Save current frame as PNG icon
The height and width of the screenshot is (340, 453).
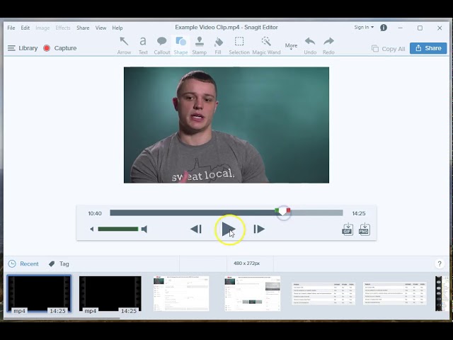click(x=365, y=229)
